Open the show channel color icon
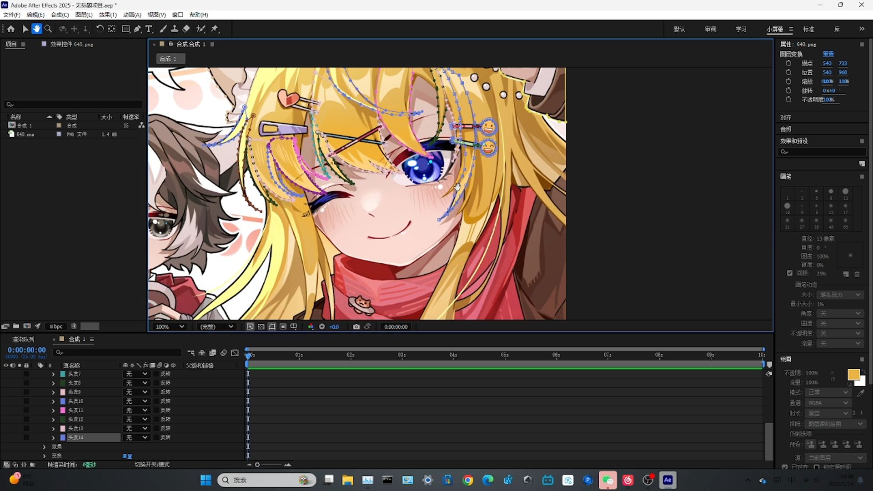This screenshot has width=873, height=491. coord(311,326)
